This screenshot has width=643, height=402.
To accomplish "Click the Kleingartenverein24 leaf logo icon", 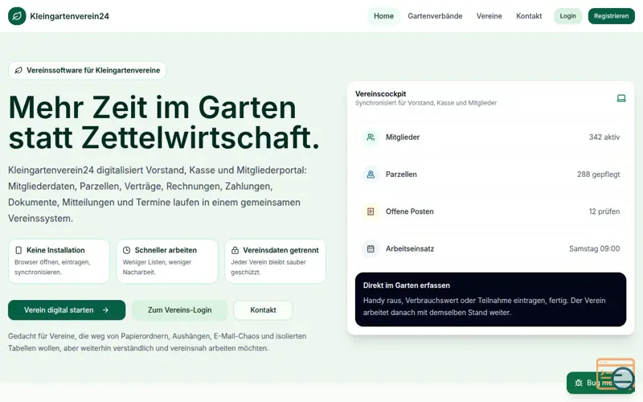I will click(x=17, y=16).
